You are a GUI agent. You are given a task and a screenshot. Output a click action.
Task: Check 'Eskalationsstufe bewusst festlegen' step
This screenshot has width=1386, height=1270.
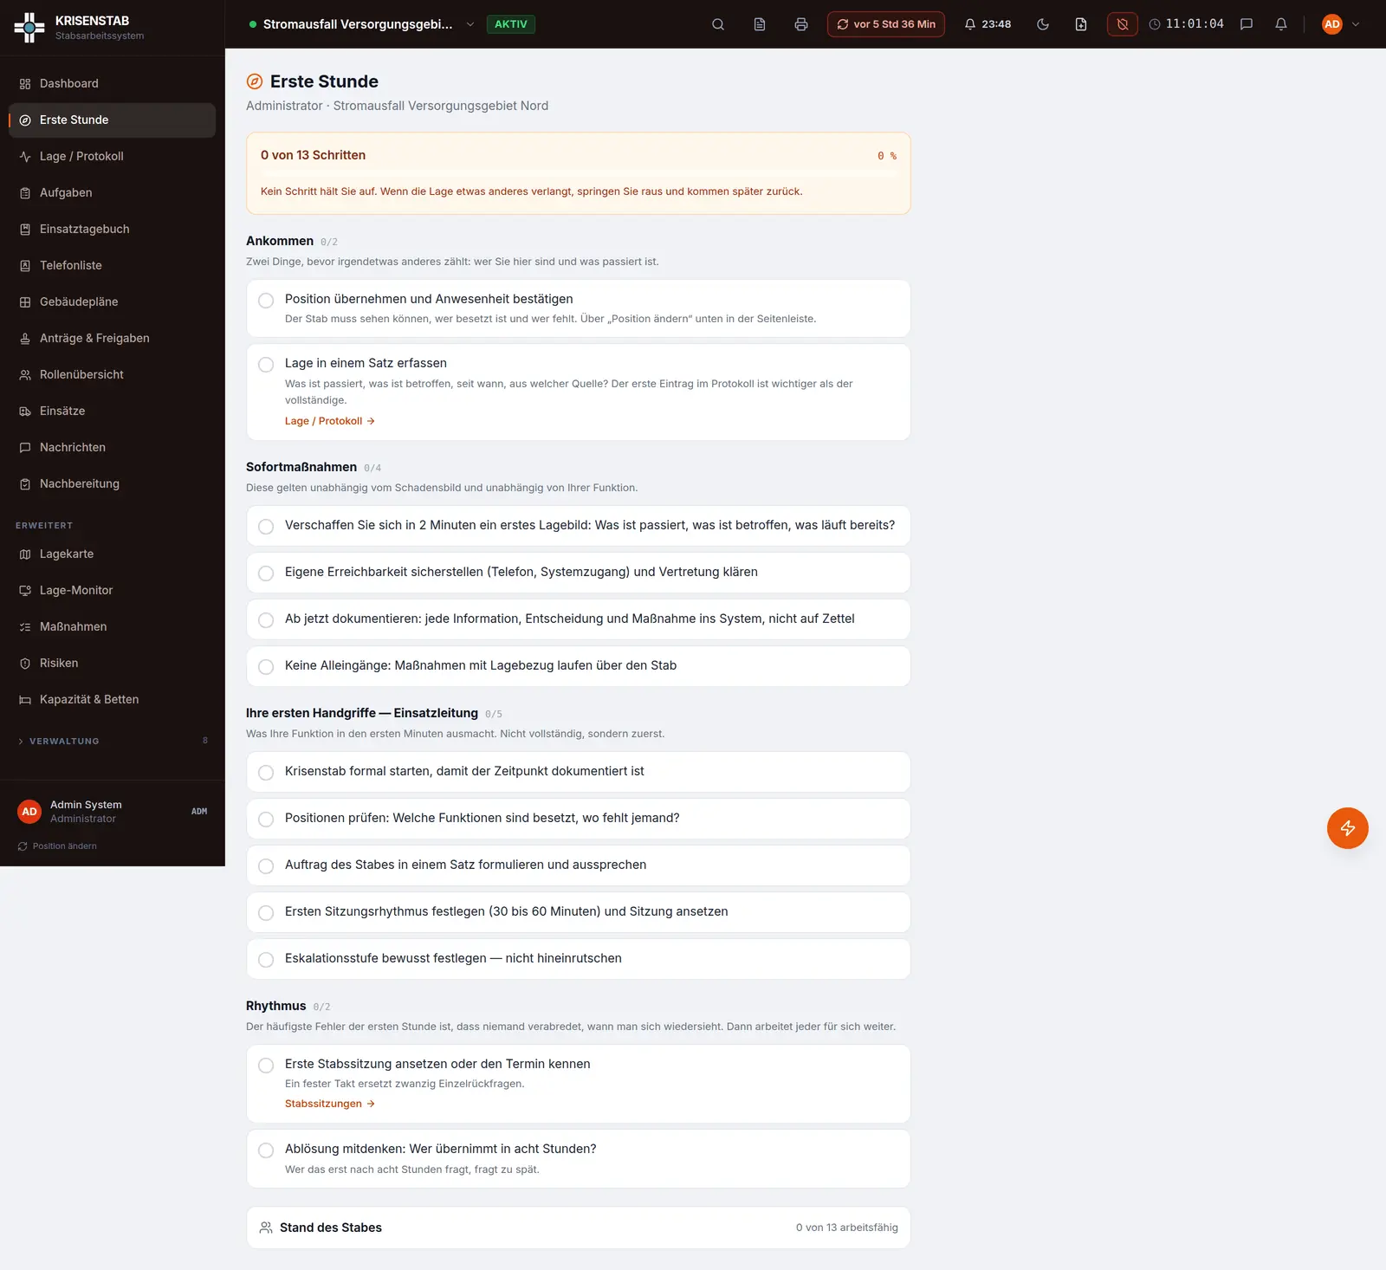click(266, 960)
